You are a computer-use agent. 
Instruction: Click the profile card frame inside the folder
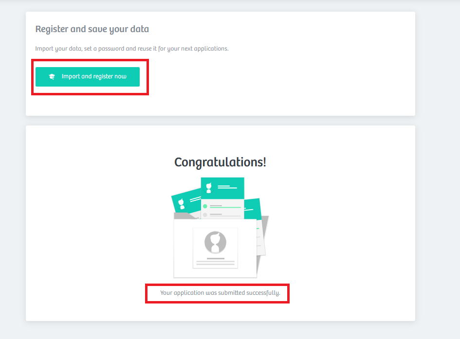(x=215, y=248)
